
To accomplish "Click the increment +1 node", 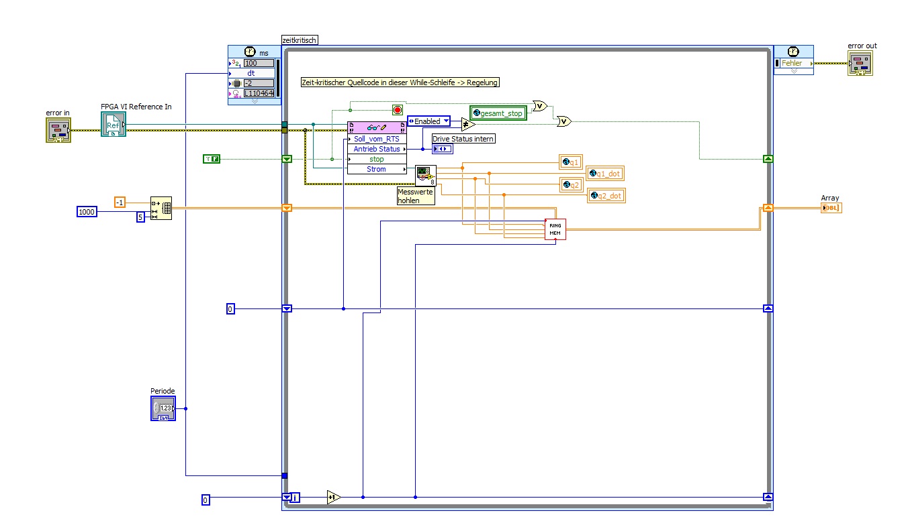I will pos(334,497).
